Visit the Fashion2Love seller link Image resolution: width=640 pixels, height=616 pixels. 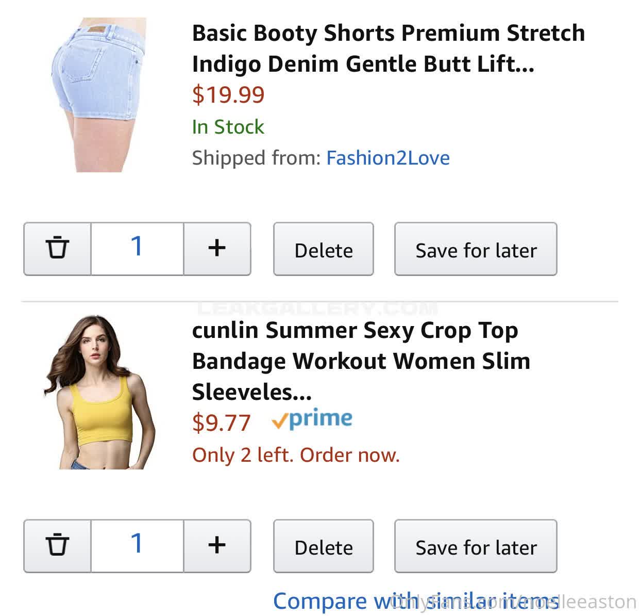coord(388,158)
